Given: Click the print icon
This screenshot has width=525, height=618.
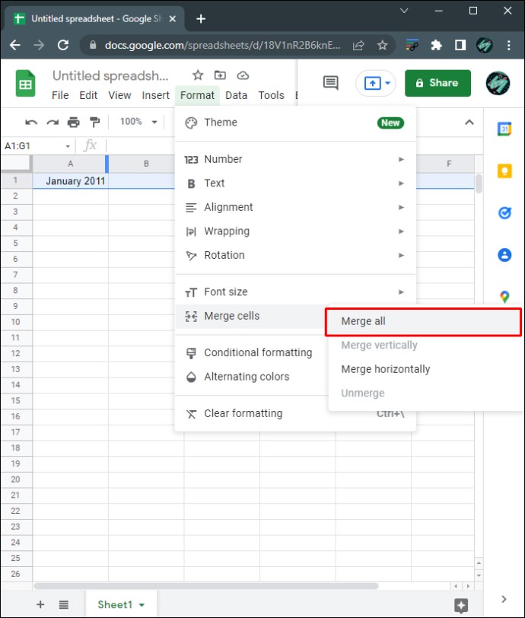Looking at the screenshot, I should (x=74, y=122).
